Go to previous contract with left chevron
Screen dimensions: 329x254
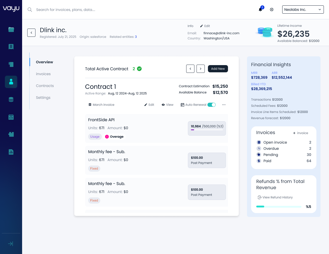[x=190, y=69]
